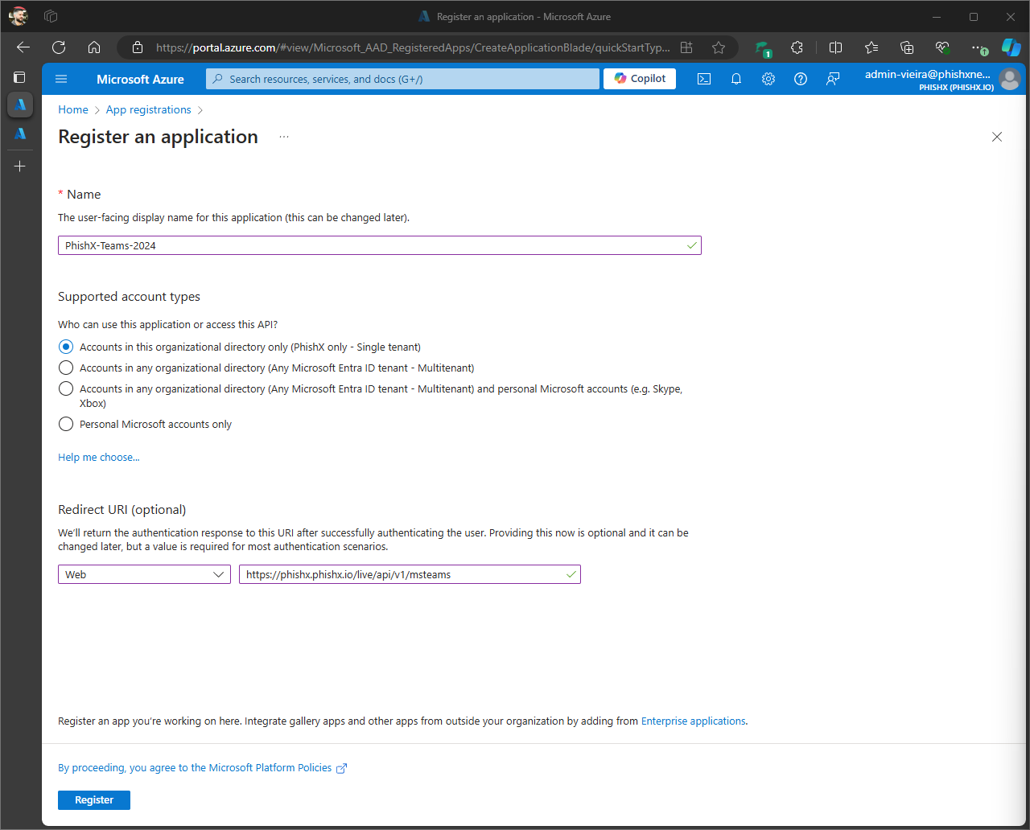Image resolution: width=1030 pixels, height=830 pixels.
Task: Open a new tab with the plus icon
Action: tap(20, 166)
